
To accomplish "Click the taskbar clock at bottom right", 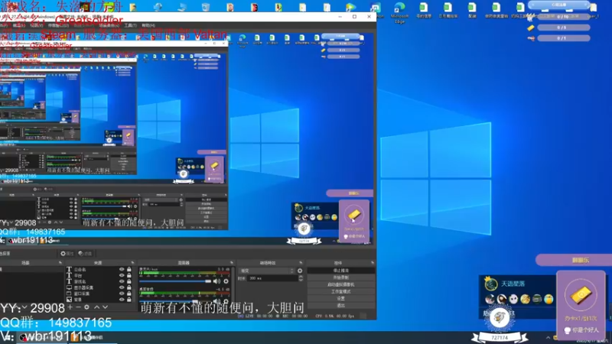I will pos(594,341).
